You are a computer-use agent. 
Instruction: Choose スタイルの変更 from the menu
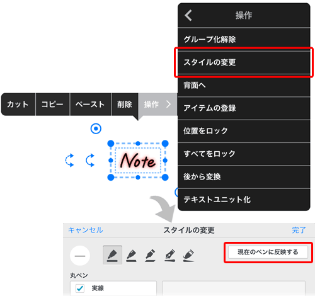[244, 62]
